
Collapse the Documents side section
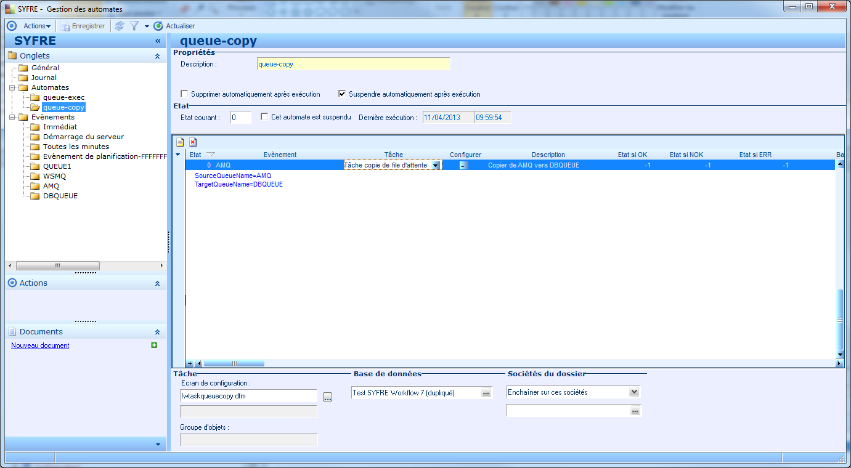pos(157,332)
